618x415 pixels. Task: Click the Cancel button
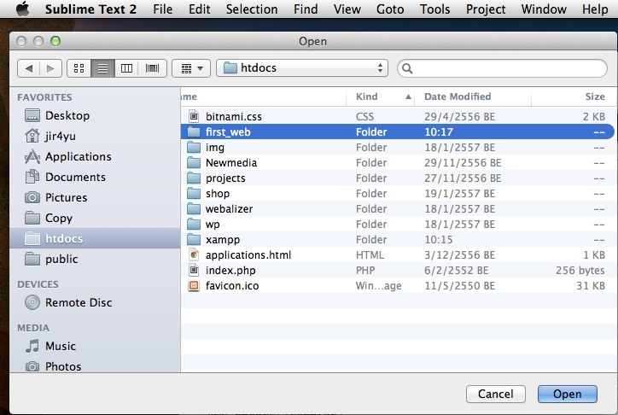(x=496, y=395)
